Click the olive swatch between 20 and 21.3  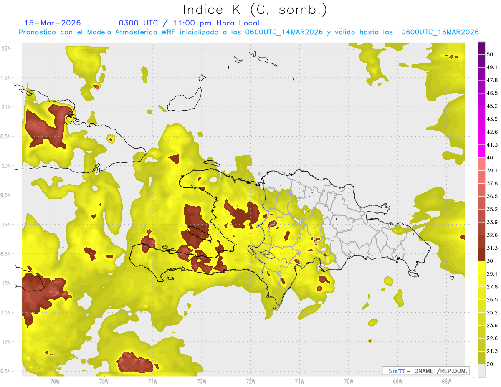point(482,357)
